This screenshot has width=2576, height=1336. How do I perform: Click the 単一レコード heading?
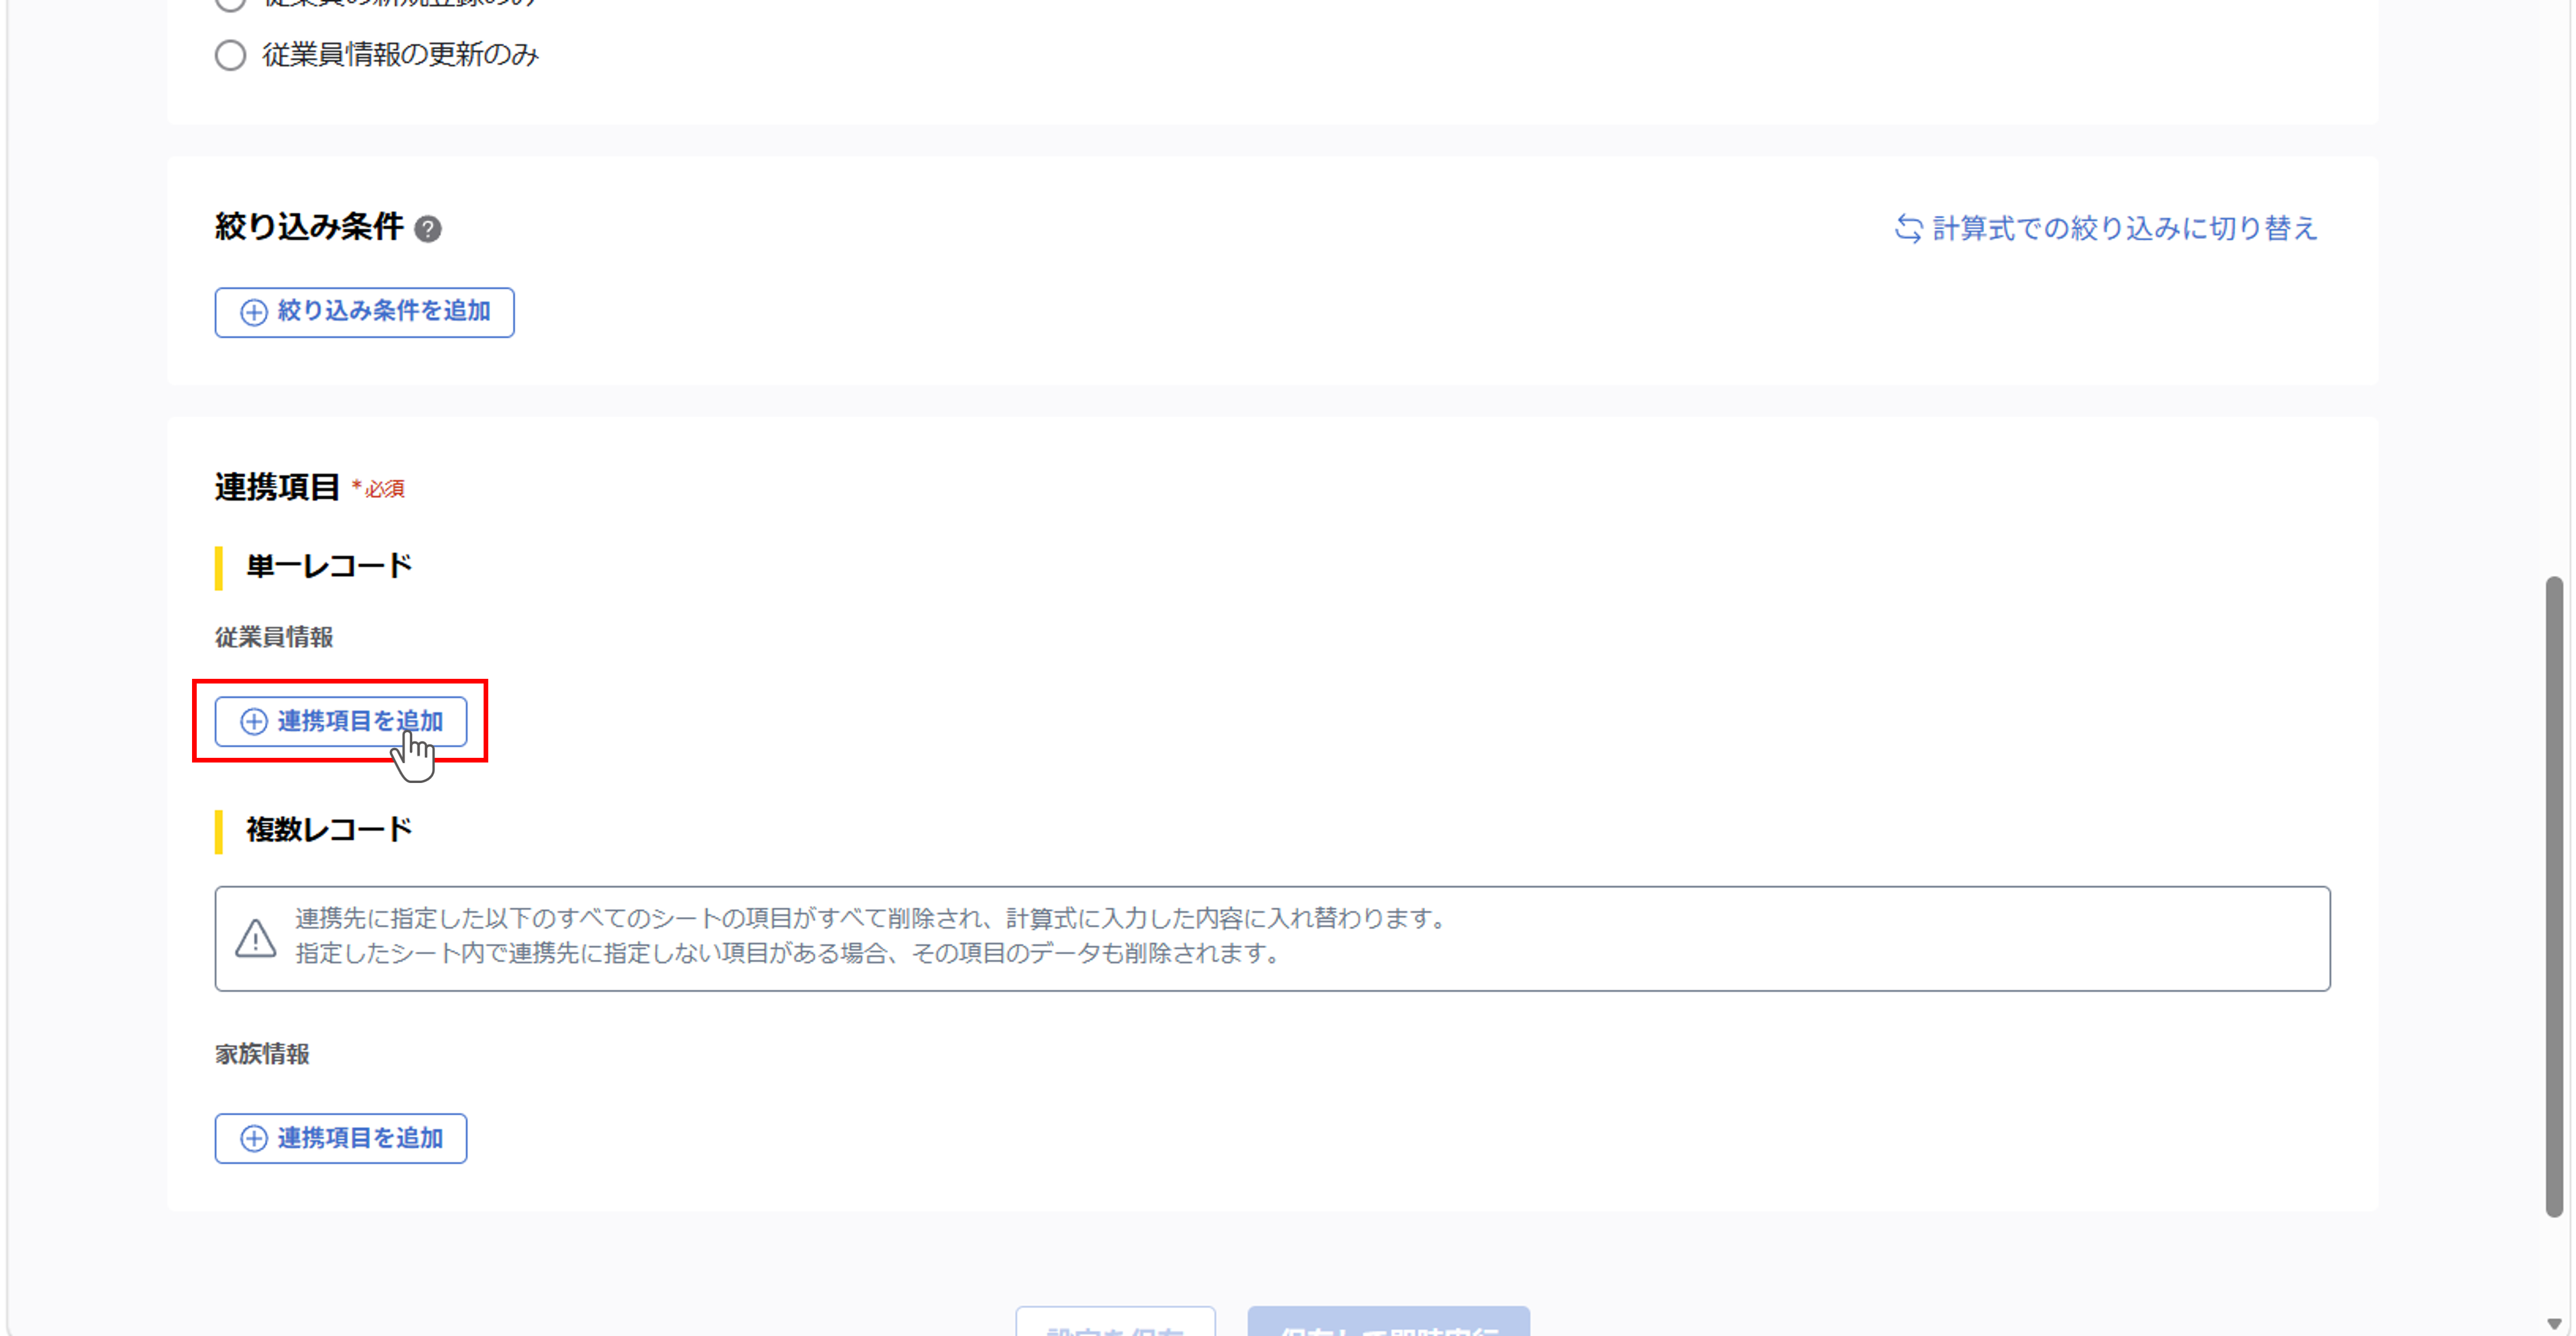coord(329,565)
